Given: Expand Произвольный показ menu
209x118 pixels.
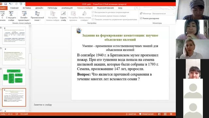Looking at the screenshot, I should coord(37,16).
